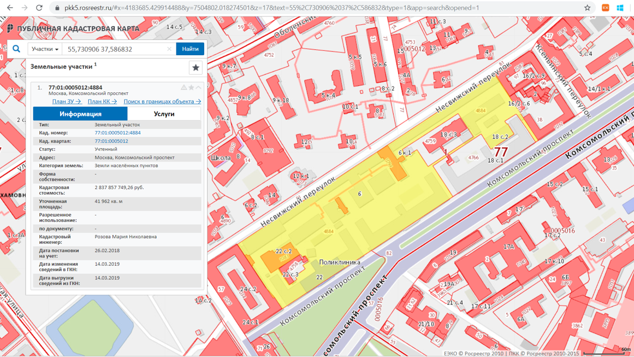Click building 6 к.1 on map

click(x=405, y=153)
